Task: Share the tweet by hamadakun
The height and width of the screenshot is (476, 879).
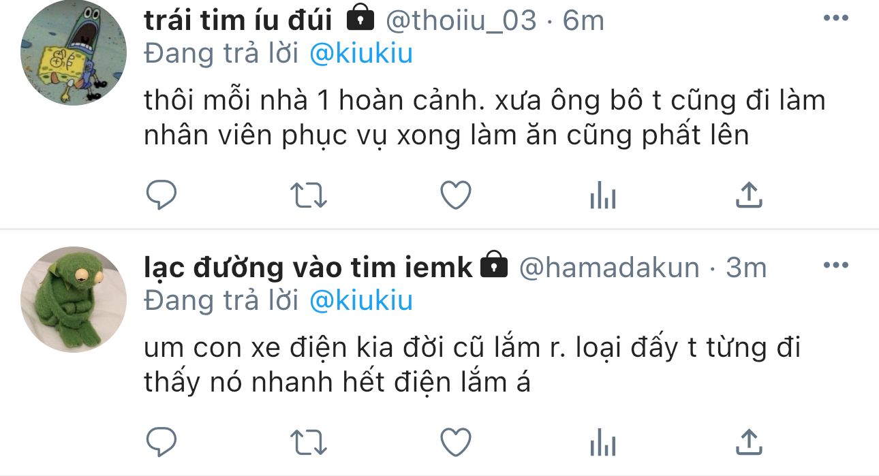Action: [749, 441]
